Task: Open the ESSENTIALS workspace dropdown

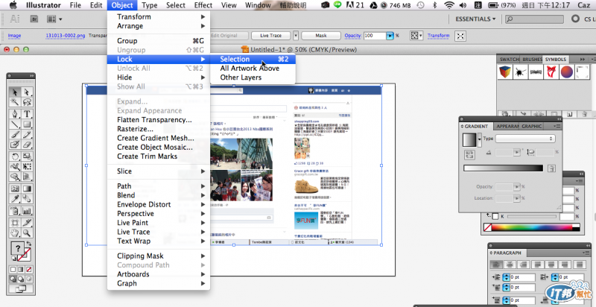Action: tap(475, 19)
